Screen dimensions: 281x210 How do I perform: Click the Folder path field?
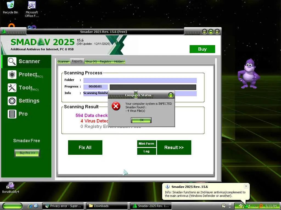(x=140, y=81)
